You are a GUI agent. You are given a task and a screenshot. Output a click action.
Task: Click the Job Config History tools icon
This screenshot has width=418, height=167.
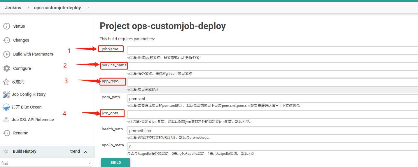[x=6, y=94]
